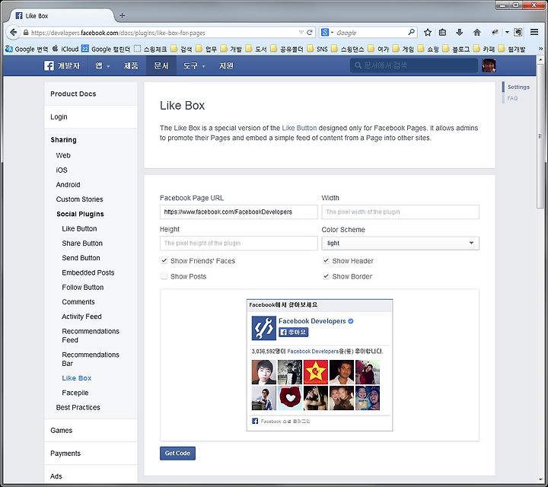This screenshot has height=487, width=548.
Task: Expand the 도구 menu dropdown
Action: 194,65
